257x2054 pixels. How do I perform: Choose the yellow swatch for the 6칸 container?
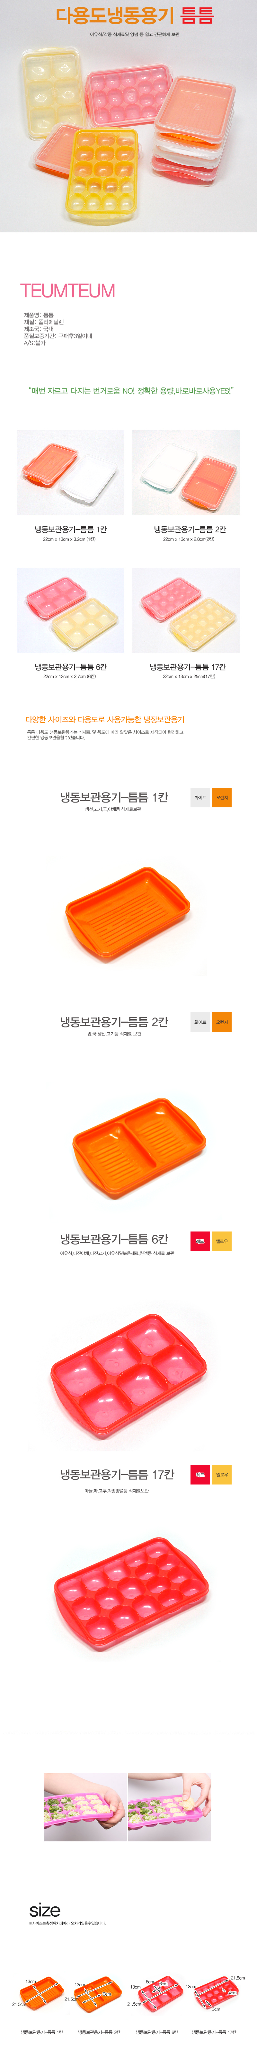(222, 1241)
